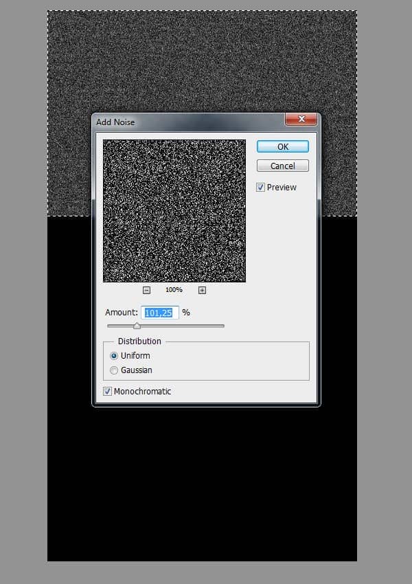The image size is (412, 584).
Task: Zoom out the noise preview
Action: 147,290
